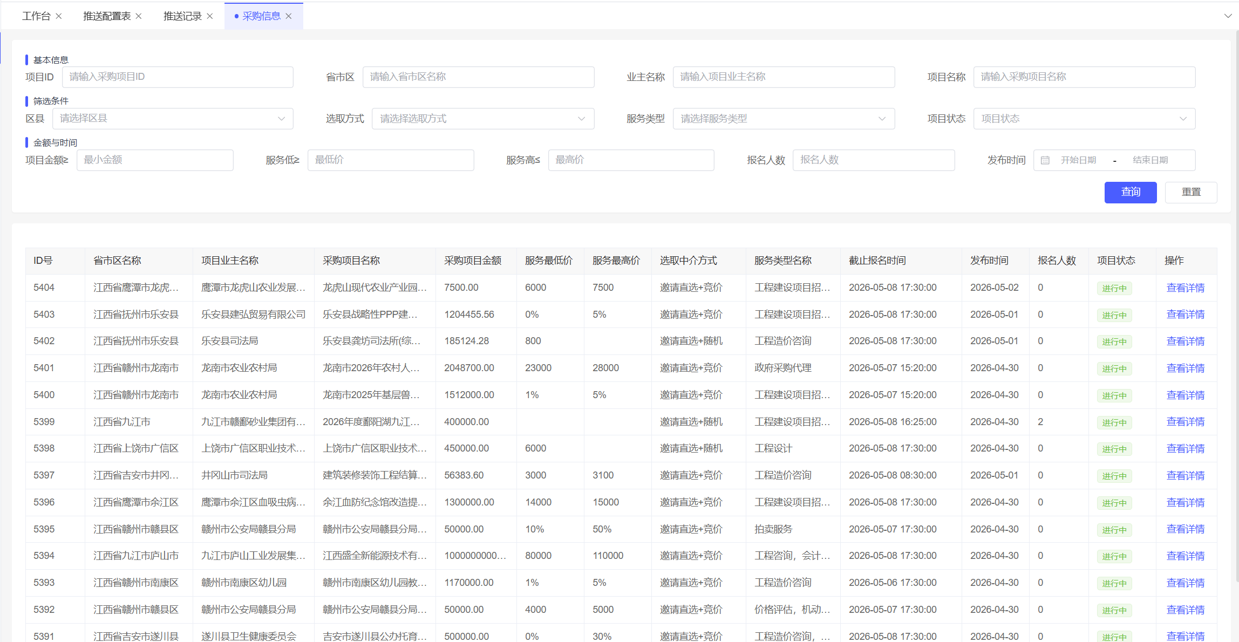The height and width of the screenshot is (642, 1239).
Task: Focus the 项目名称 input field
Action: point(1084,77)
